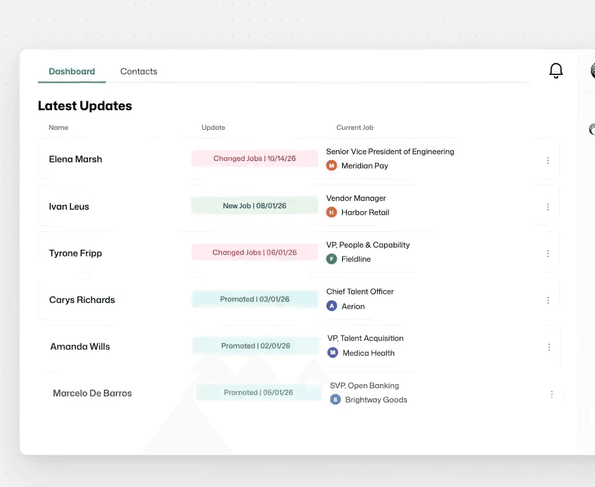Image resolution: width=595 pixels, height=487 pixels.
Task: Select the name Elena Marsh
Action: coord(76,159)
